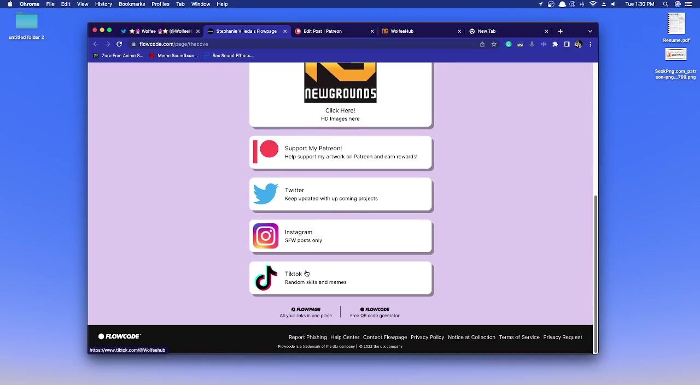Open the Chrome three-dot menu
Viewport: 700px width, 385px height.
point(590,44)
